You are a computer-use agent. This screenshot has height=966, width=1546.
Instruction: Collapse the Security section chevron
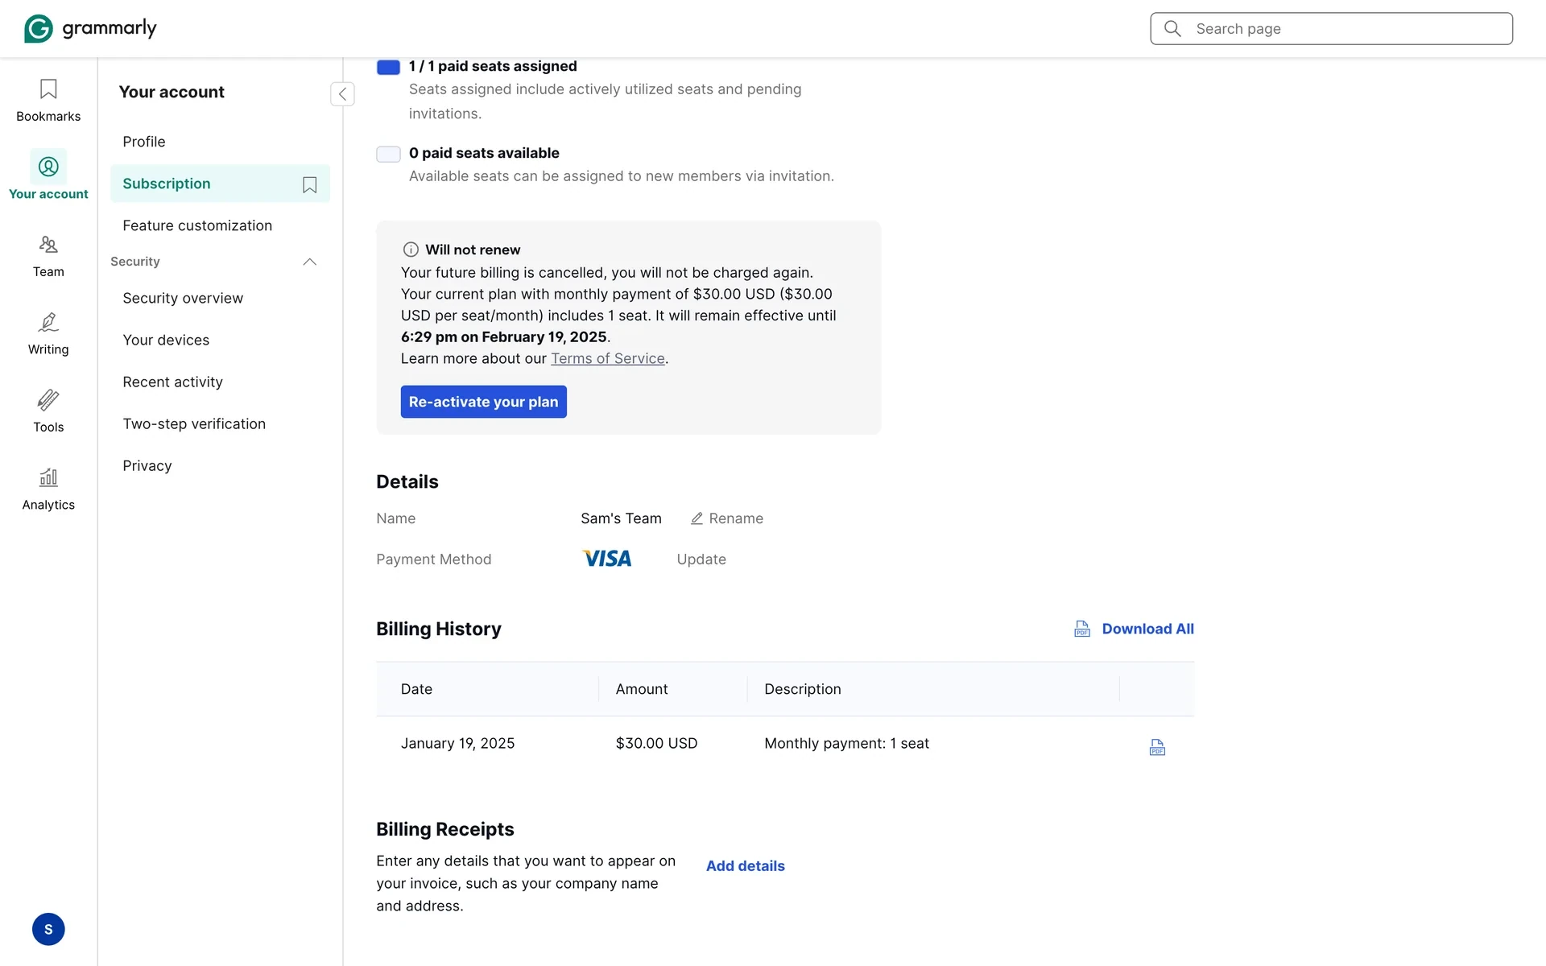[x=309, y=262]
